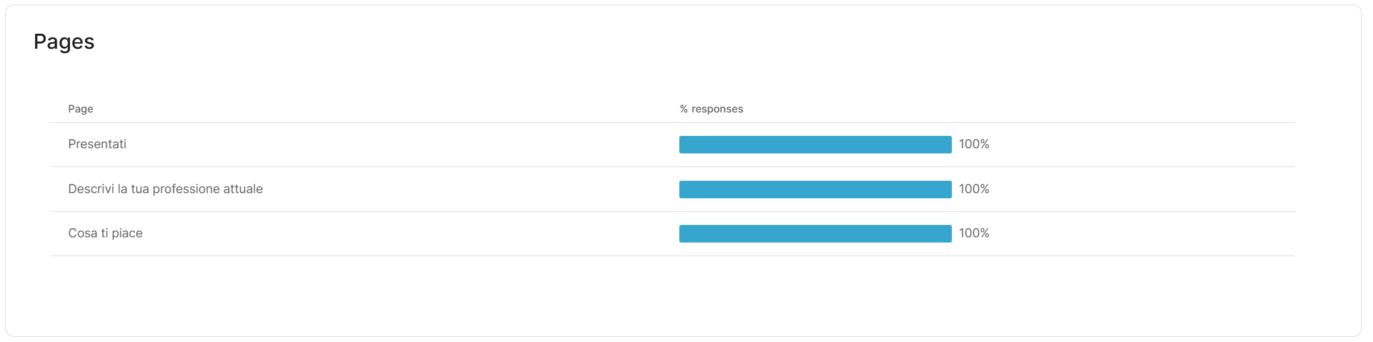1373x342 pixels.
Task: Click the professione attuale response bar
Action: coord(815,189)
